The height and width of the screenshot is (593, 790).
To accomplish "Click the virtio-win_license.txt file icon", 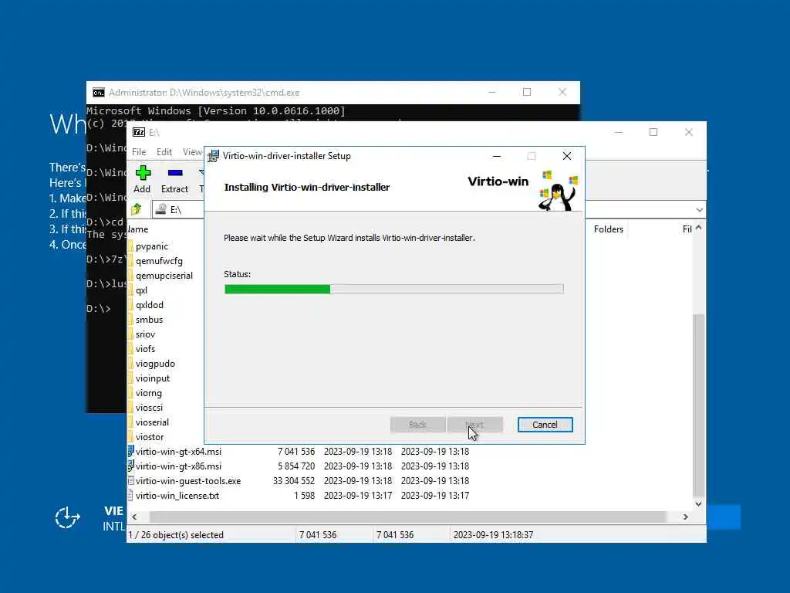I will (131, 495).
